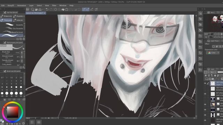Click the New document icon in command bar
223x125 pixels.
32,9
